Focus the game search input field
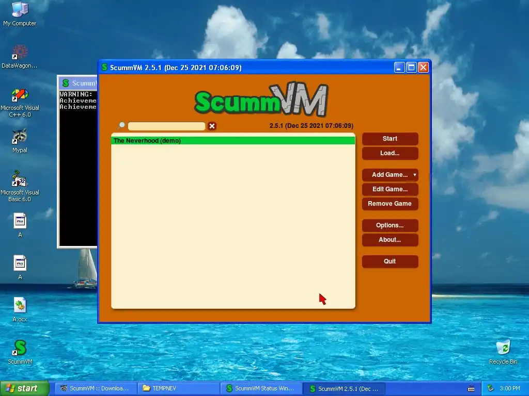This screenshot has height=396, width=529. (167, 126)
